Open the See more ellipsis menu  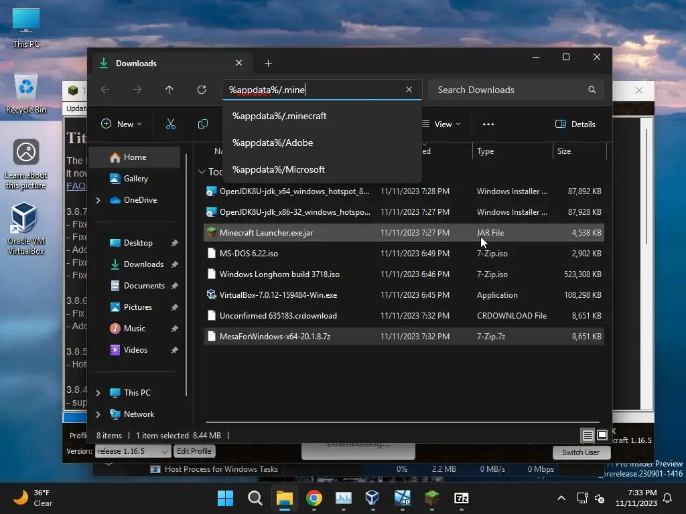[x=488, y=124]
